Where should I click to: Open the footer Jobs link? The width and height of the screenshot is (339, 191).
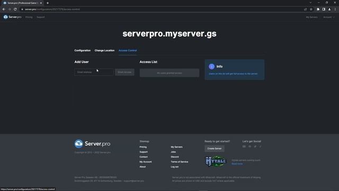coord(173,152)
